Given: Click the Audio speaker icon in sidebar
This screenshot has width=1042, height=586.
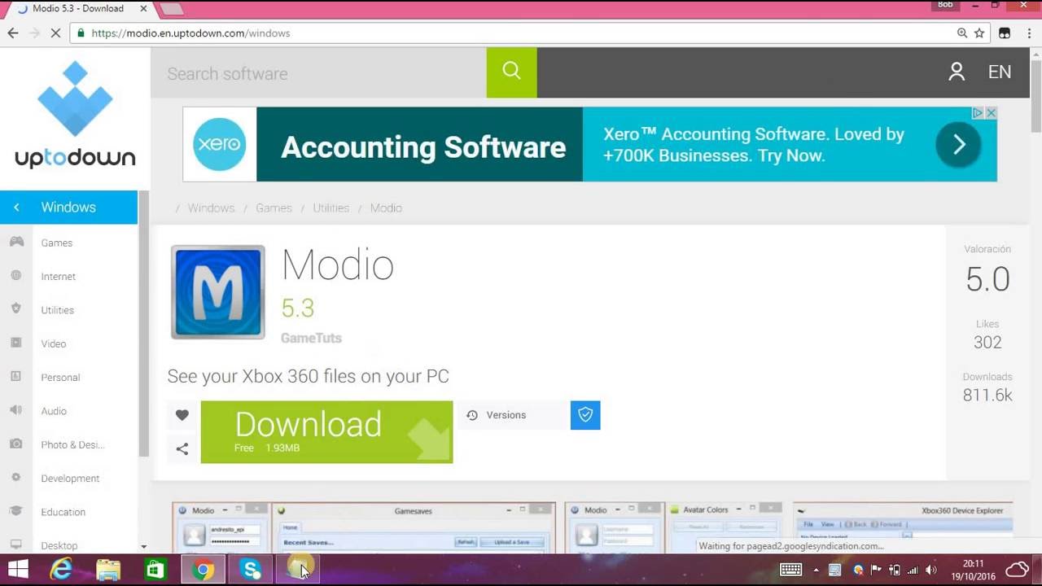Looking at the screenshot, I should pyautogui.click(x=16, y=410).
